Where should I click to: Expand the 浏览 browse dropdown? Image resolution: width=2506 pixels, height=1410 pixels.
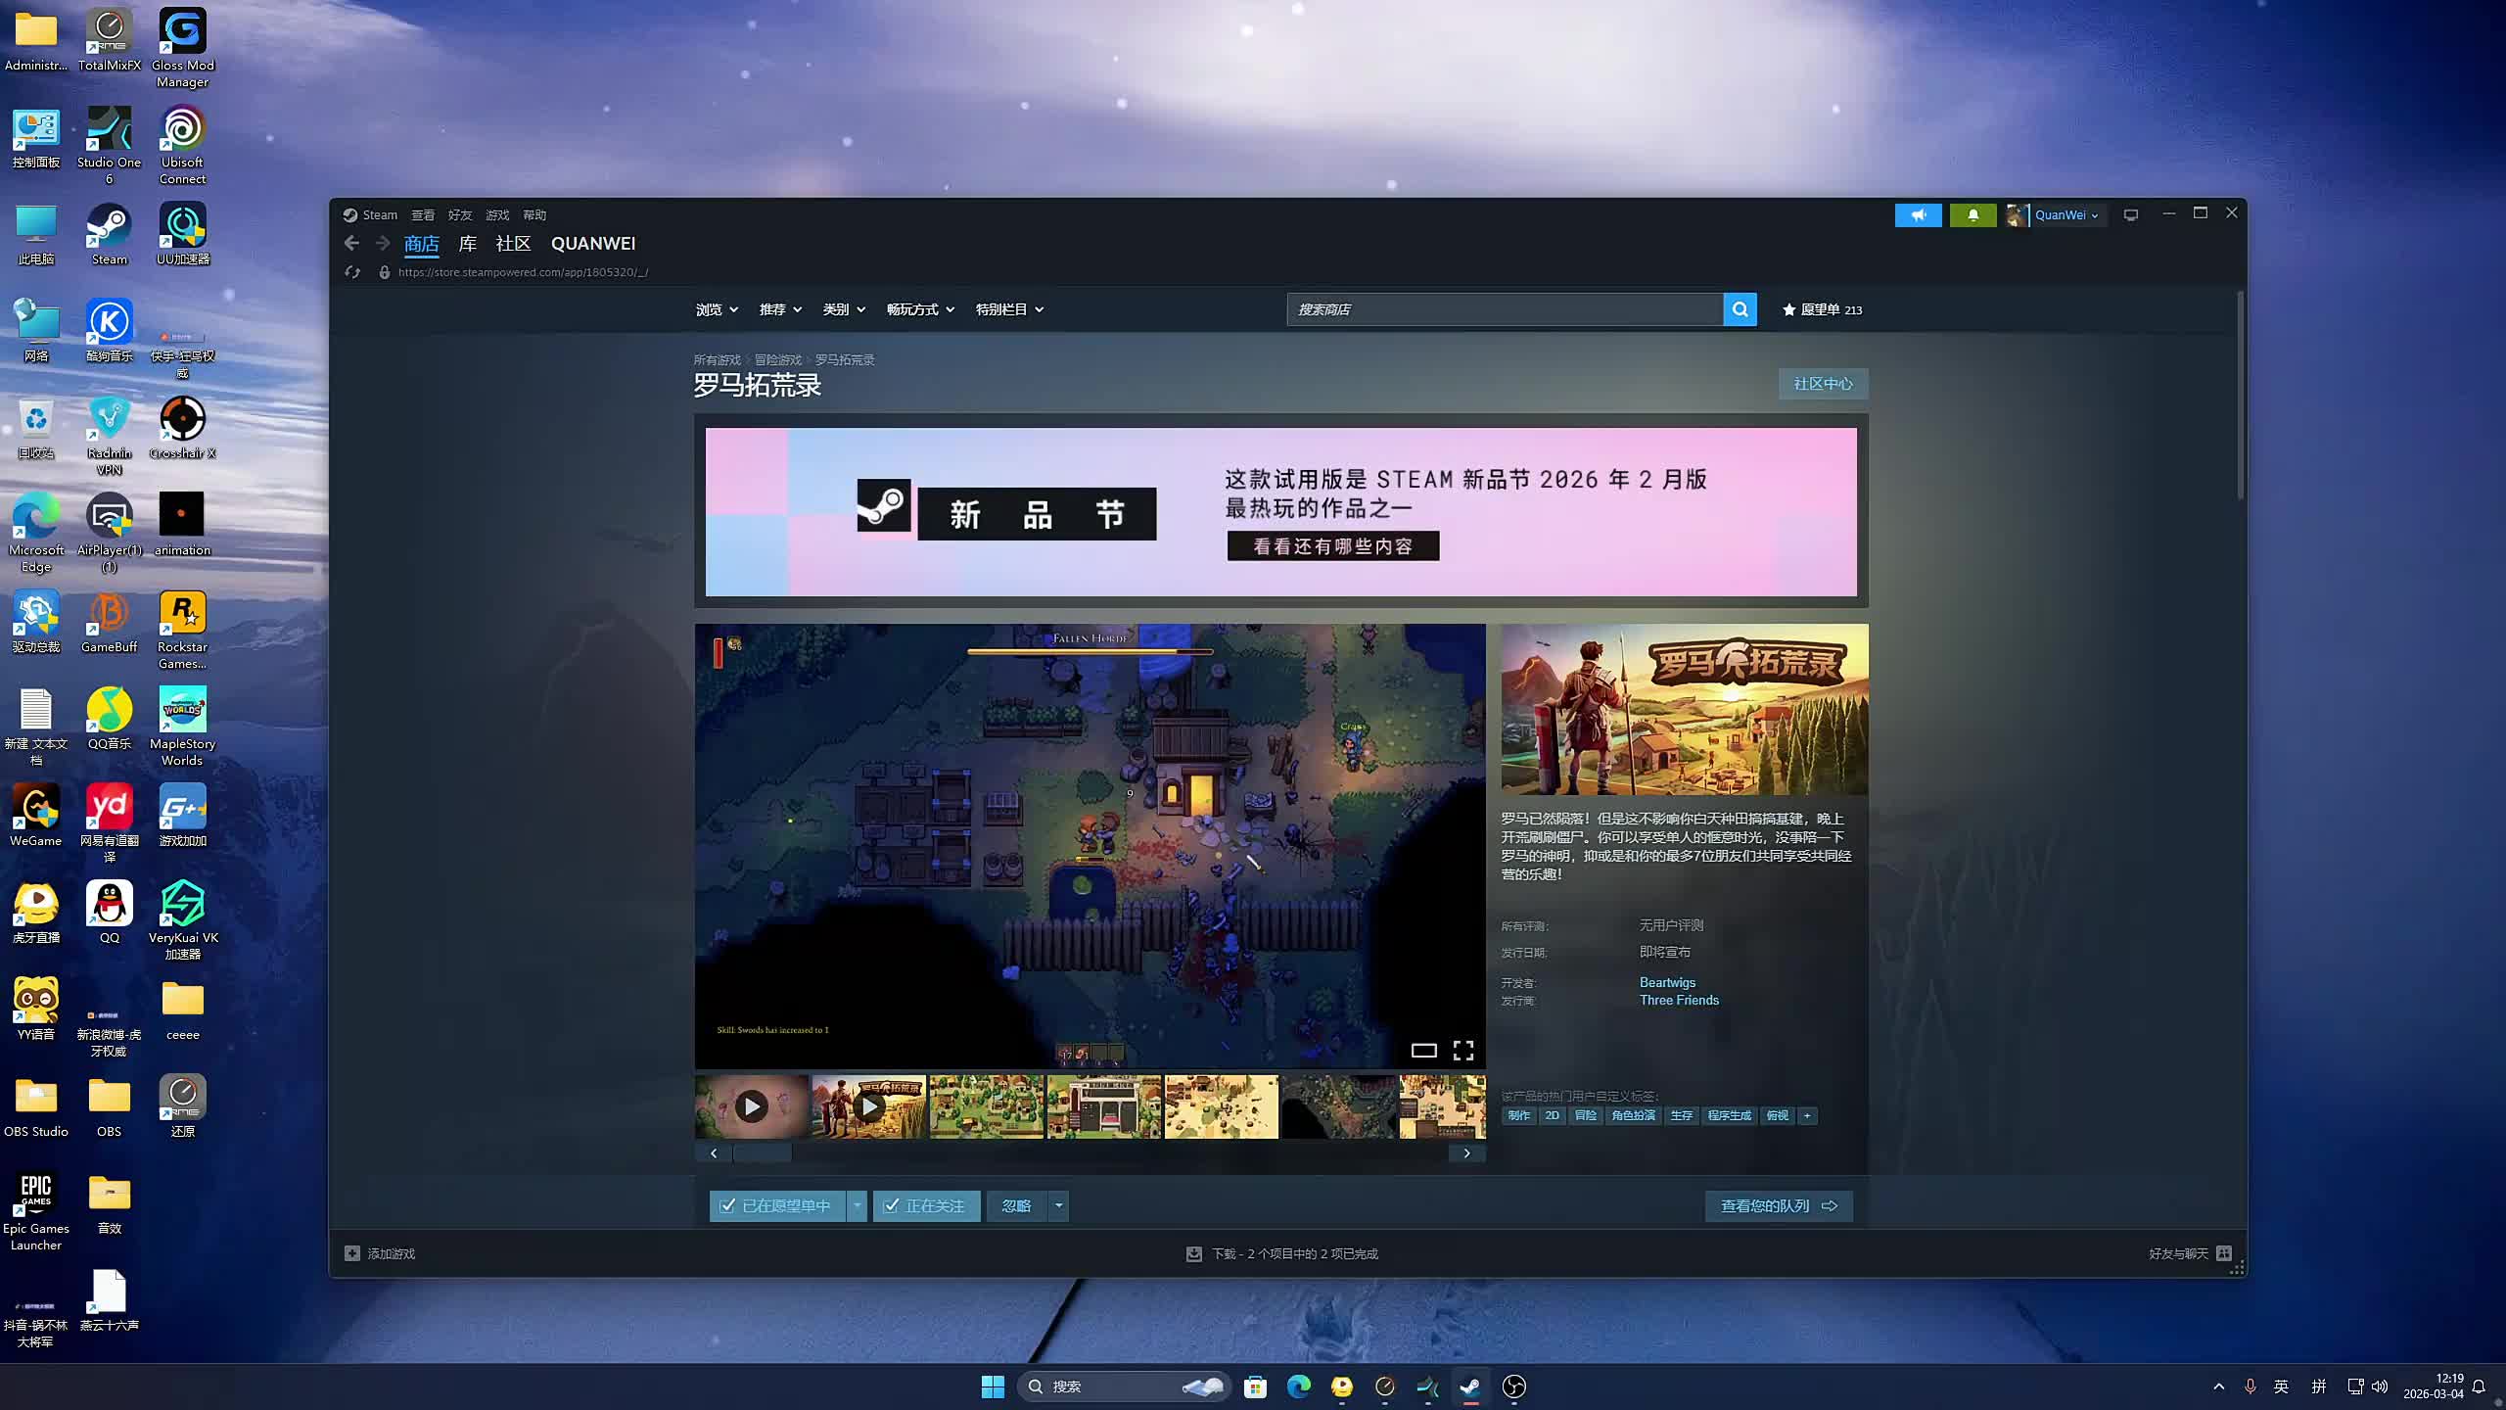pos(716,309)
